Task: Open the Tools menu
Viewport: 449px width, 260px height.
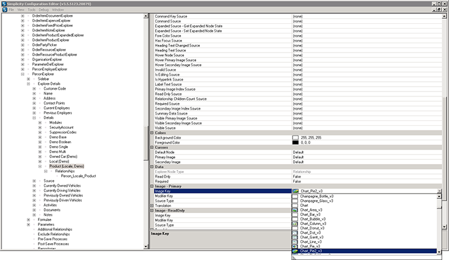Action: click(x=31, y=10)
